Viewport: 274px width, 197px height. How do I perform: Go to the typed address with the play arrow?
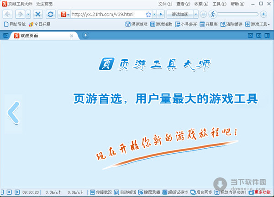(161, 14)
